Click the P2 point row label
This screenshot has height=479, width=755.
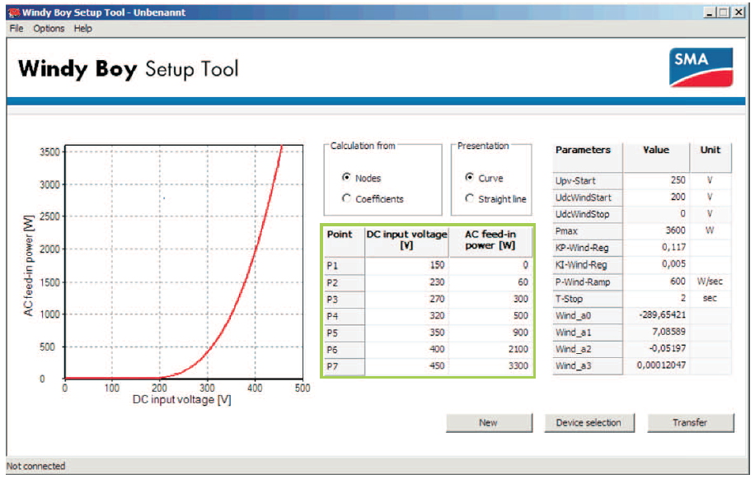pyautogui.click(x=344, y=282)
